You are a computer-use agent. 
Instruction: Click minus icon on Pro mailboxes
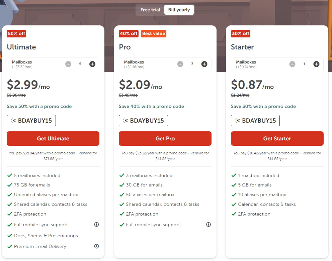point(180,64)
